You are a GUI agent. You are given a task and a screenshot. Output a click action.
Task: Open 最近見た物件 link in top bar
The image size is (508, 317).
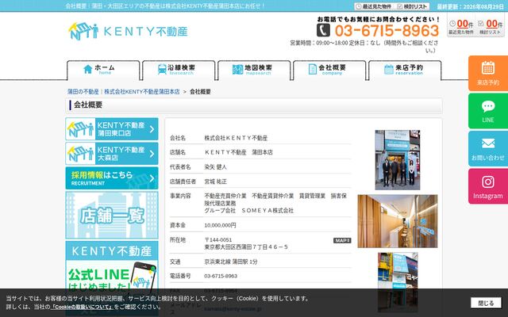click(x=374, y=6)
